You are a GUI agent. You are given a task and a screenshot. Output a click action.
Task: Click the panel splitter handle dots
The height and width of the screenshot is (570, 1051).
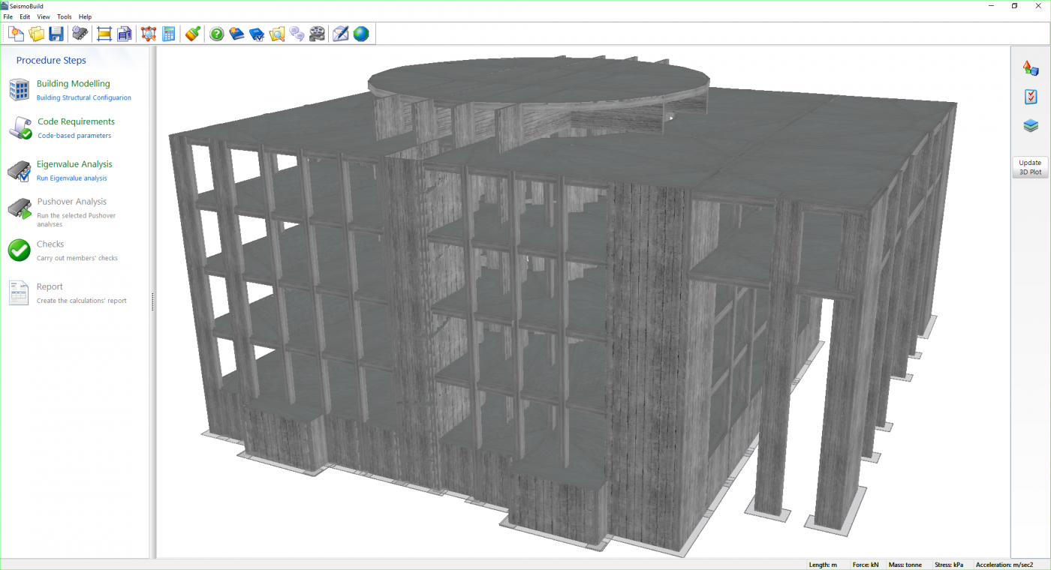point(153,301)
